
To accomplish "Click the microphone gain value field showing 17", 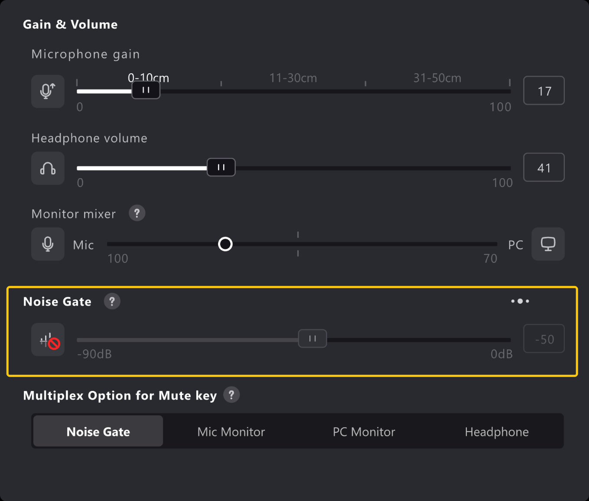I will point(544,91).
